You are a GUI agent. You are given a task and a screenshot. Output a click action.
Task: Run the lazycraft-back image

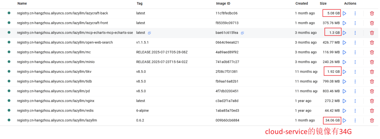coord(344,13)
